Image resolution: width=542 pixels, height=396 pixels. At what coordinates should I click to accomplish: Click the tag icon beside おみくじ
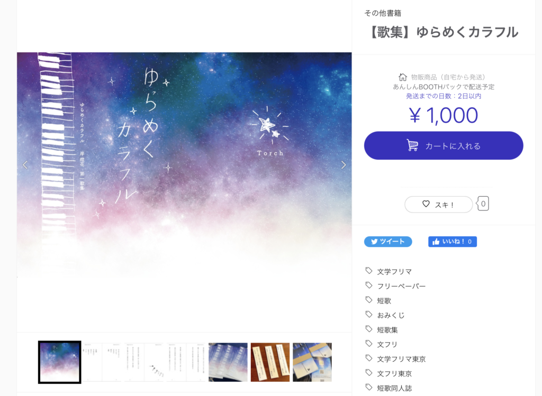click(369, 314)
